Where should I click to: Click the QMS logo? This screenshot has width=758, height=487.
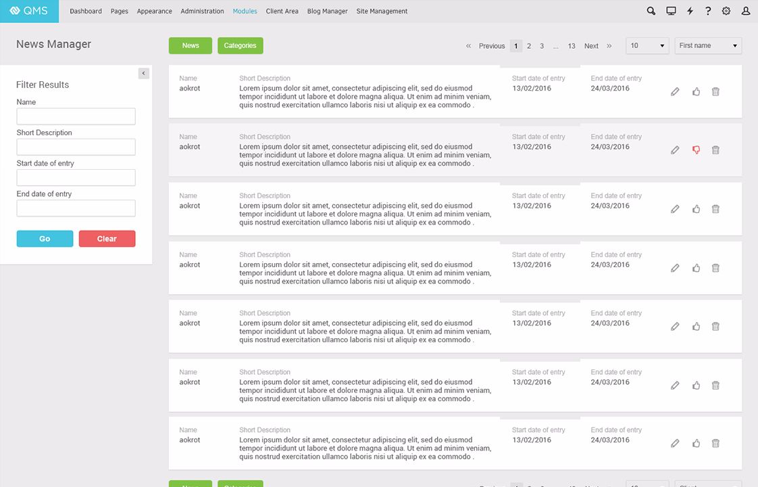(29, 11)
